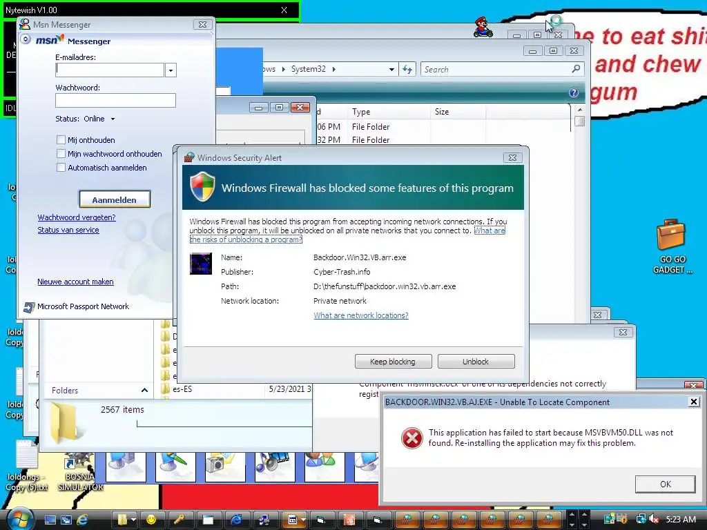This screenshot has height=530, width=707.
Task: Click the Mario kart icon on title bar
Action: (483, 27)
